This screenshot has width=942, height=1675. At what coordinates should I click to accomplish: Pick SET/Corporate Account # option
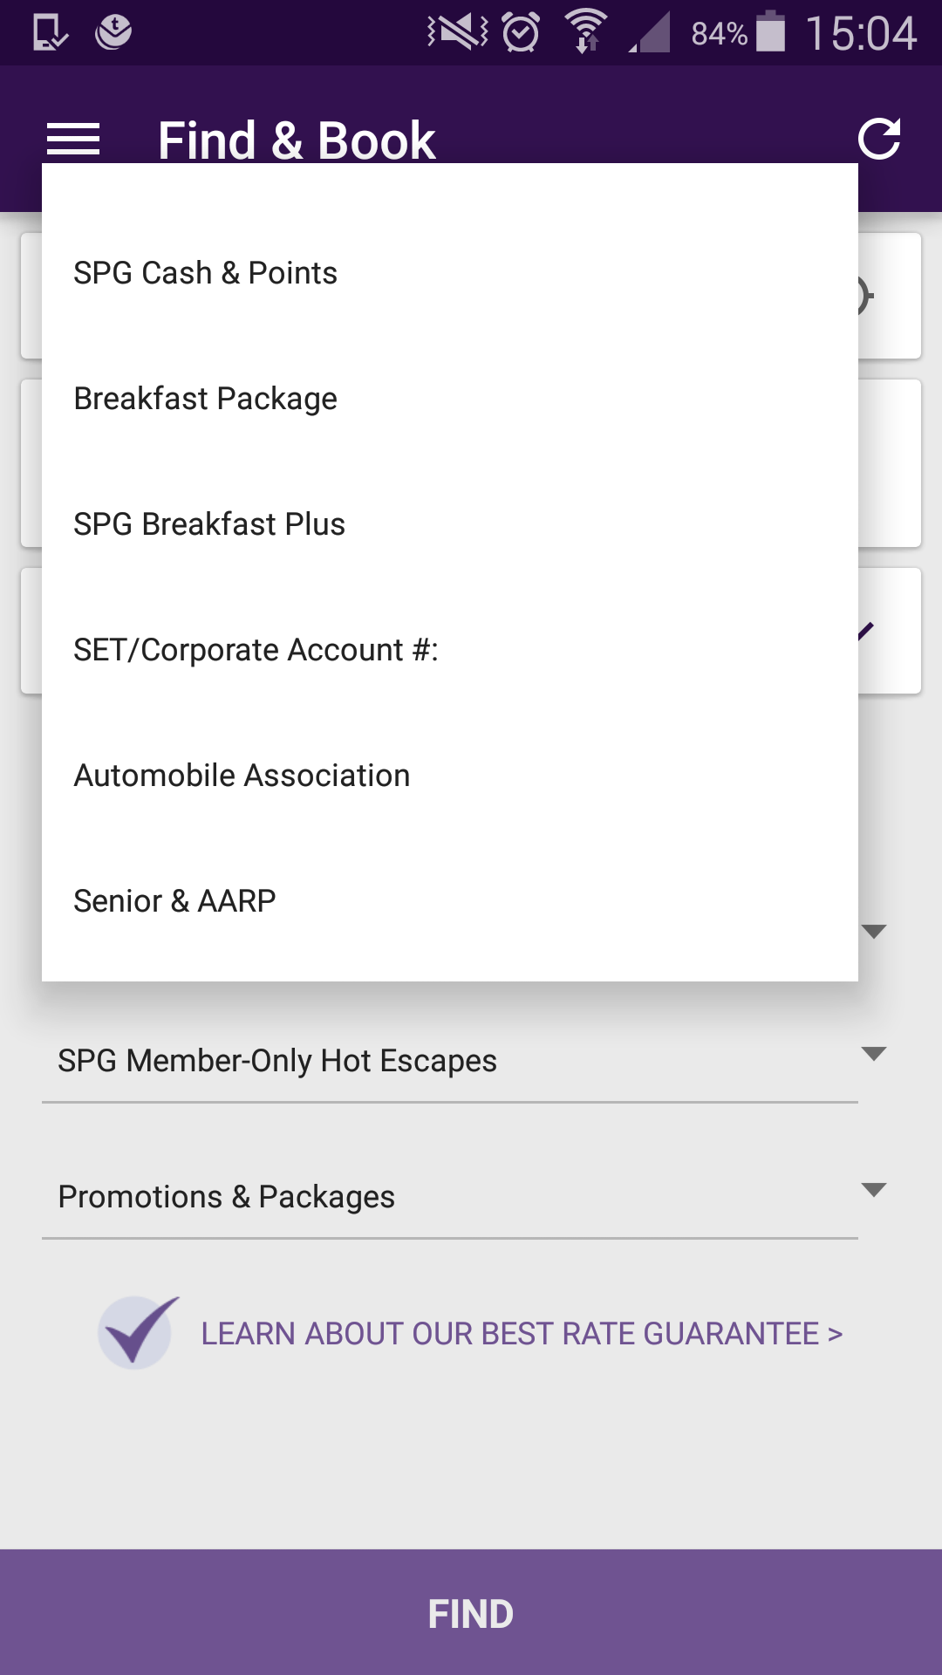tap(256, 650)
